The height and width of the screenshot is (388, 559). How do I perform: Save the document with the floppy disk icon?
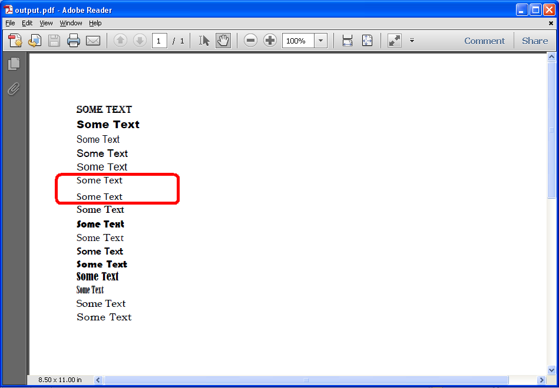point(54,41)
